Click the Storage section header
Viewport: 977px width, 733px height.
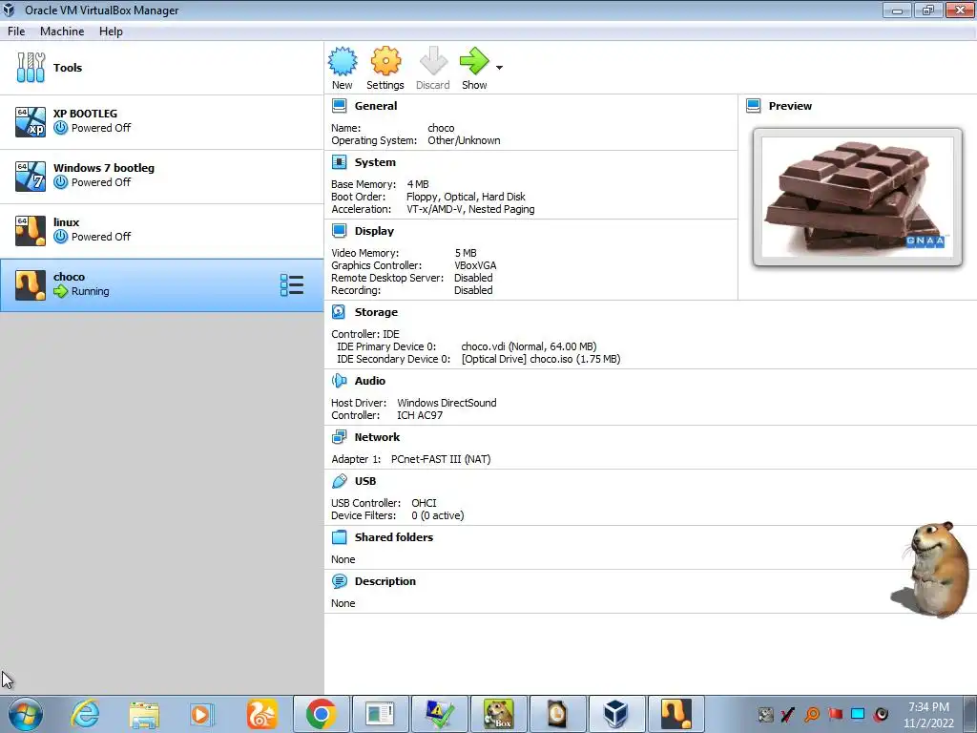(x=376, y=312)
